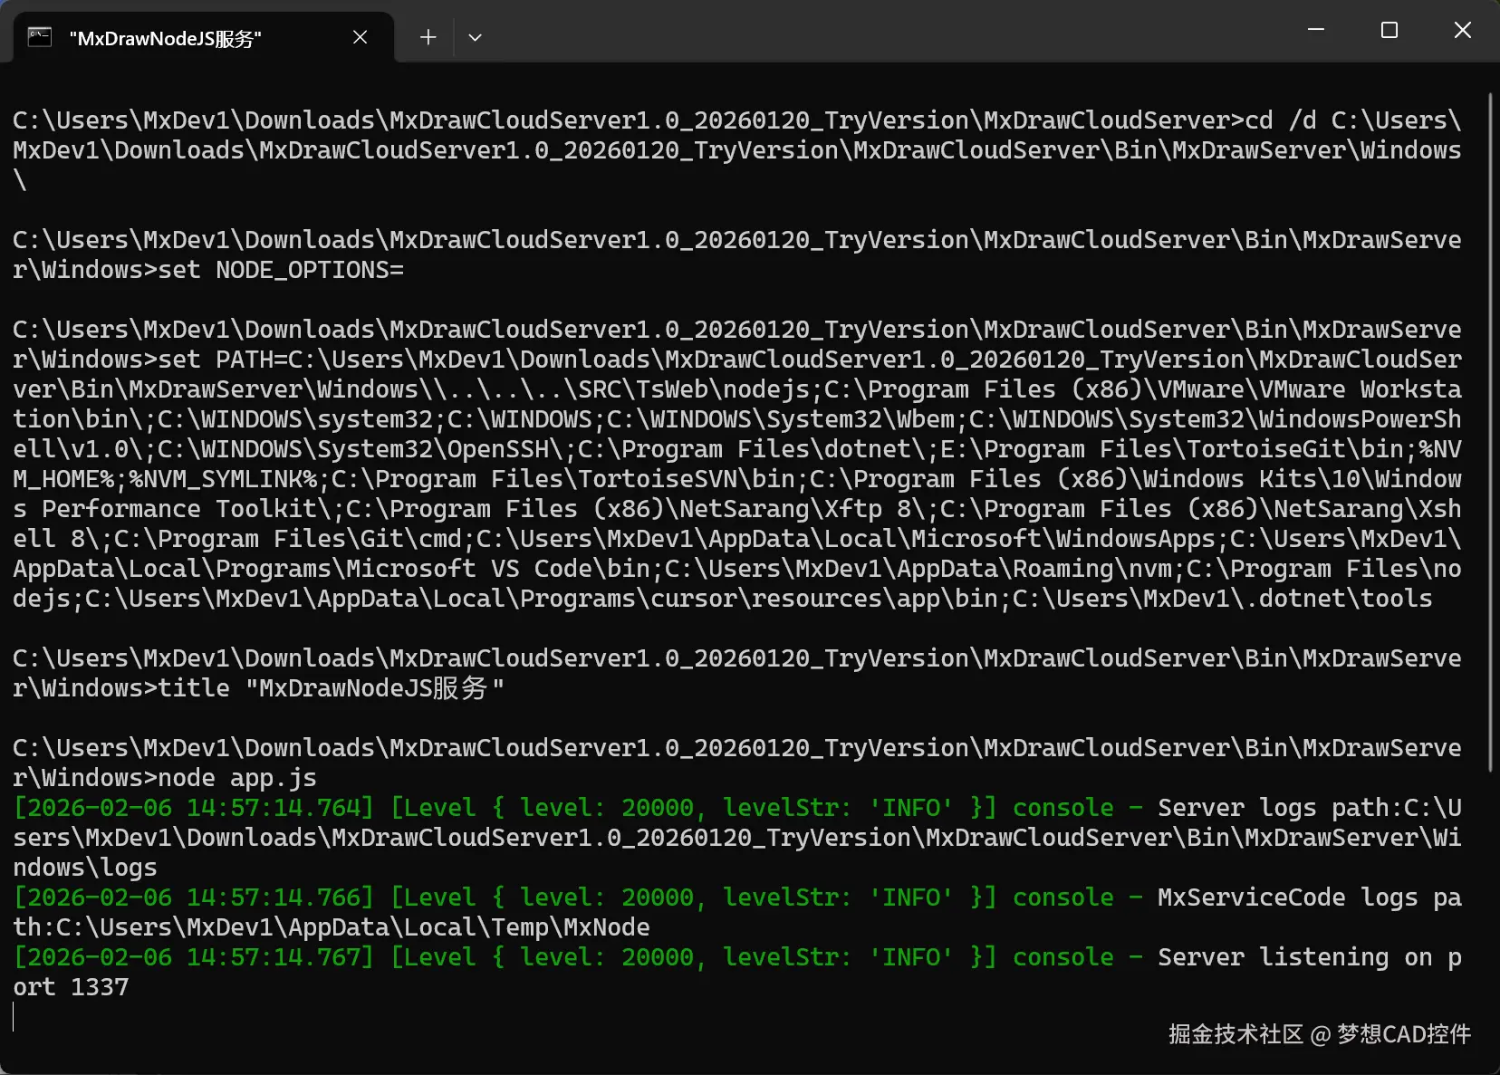
Task: Click the "set NODE_OPTIONS=" command text
Action: (281, 270)
